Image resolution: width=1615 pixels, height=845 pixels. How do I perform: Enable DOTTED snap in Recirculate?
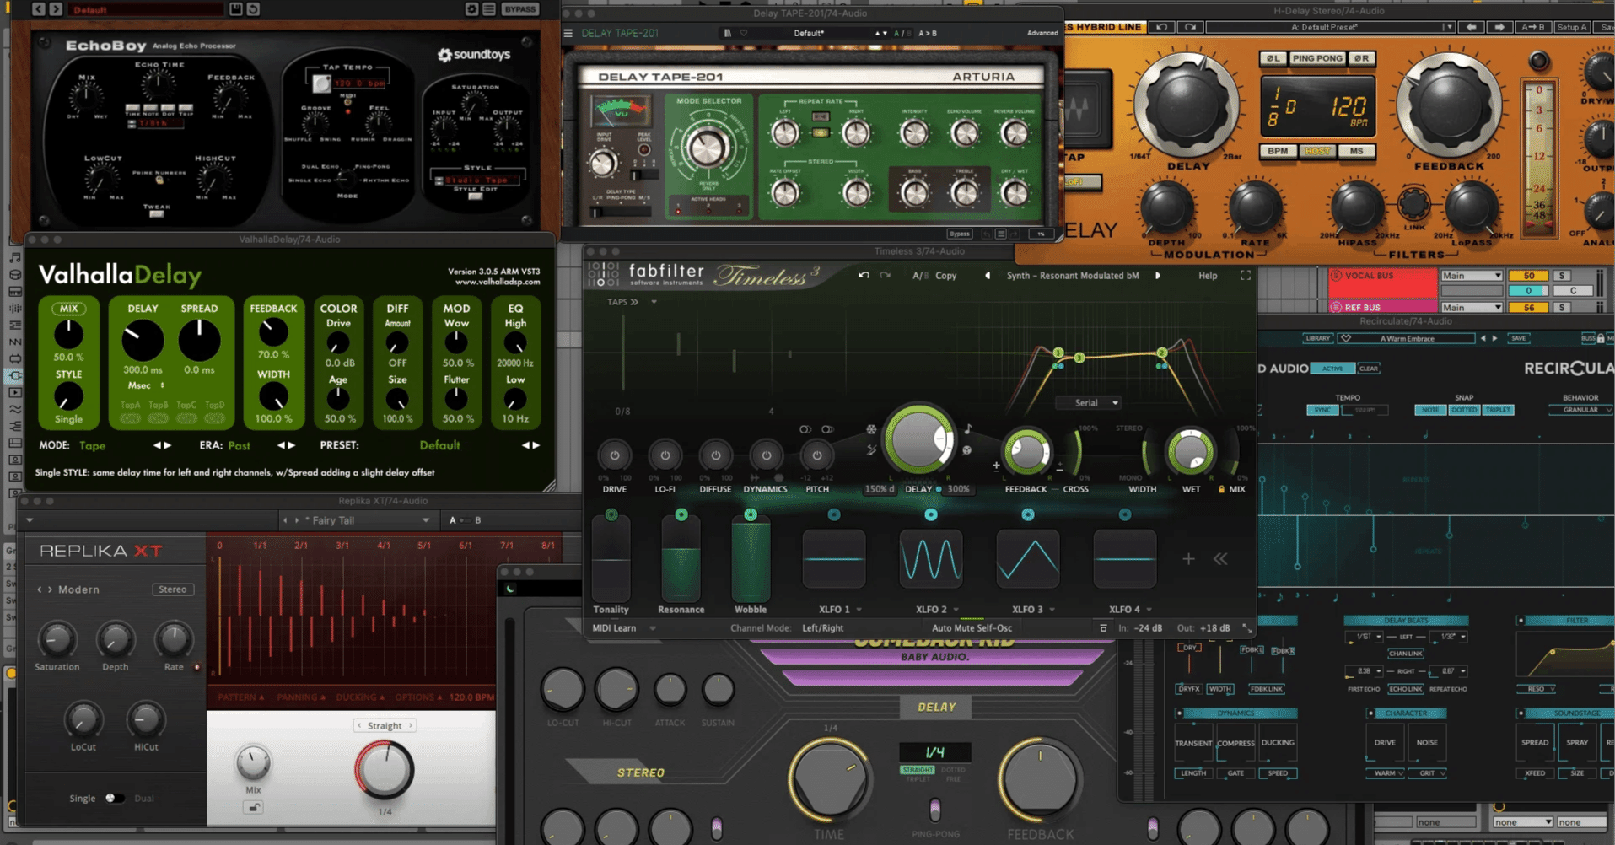click(1464, 409)
